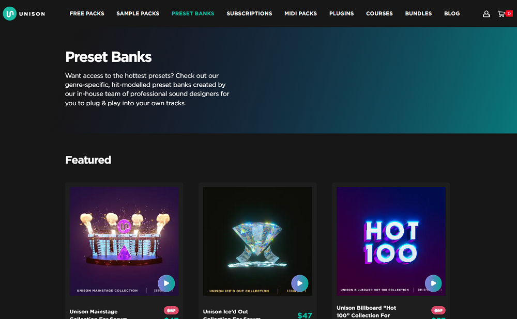This screenshot has height=319, width=517.
Task: Click the red cart count badge
Action: pos(509,13)
